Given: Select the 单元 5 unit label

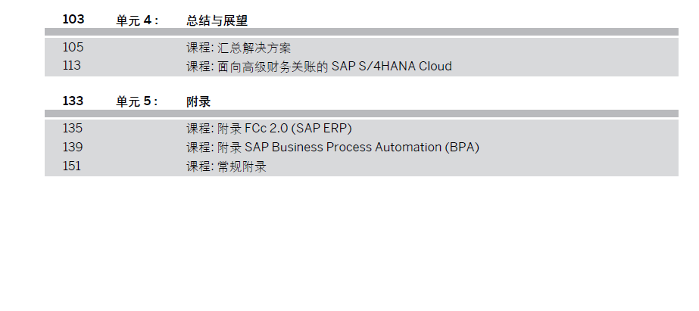Looking at the screenshot, I should [137, 101].
